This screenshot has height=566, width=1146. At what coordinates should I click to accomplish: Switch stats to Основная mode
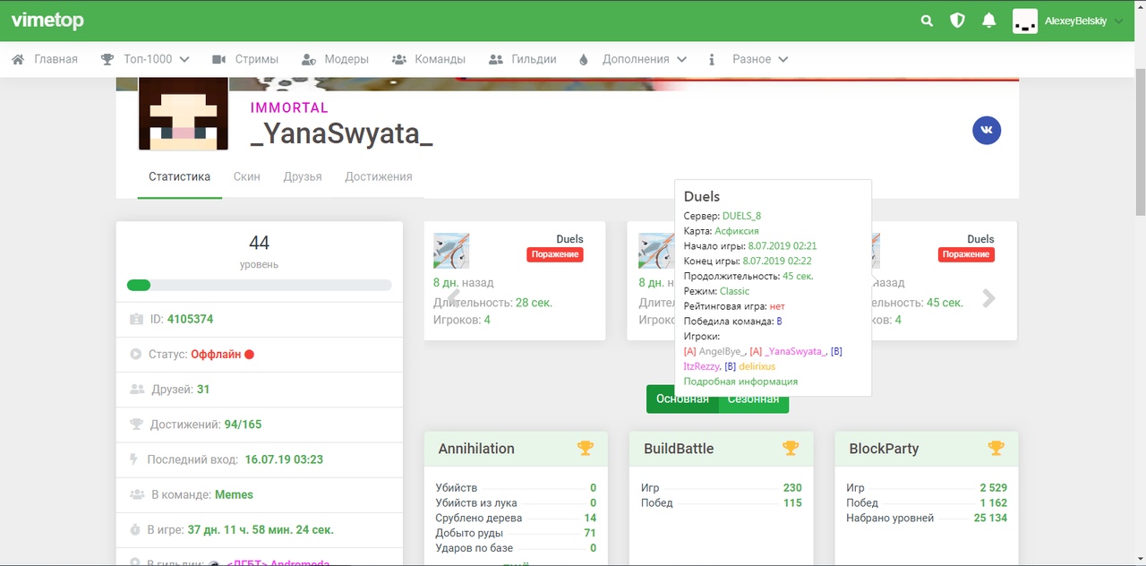coord(681,399)
